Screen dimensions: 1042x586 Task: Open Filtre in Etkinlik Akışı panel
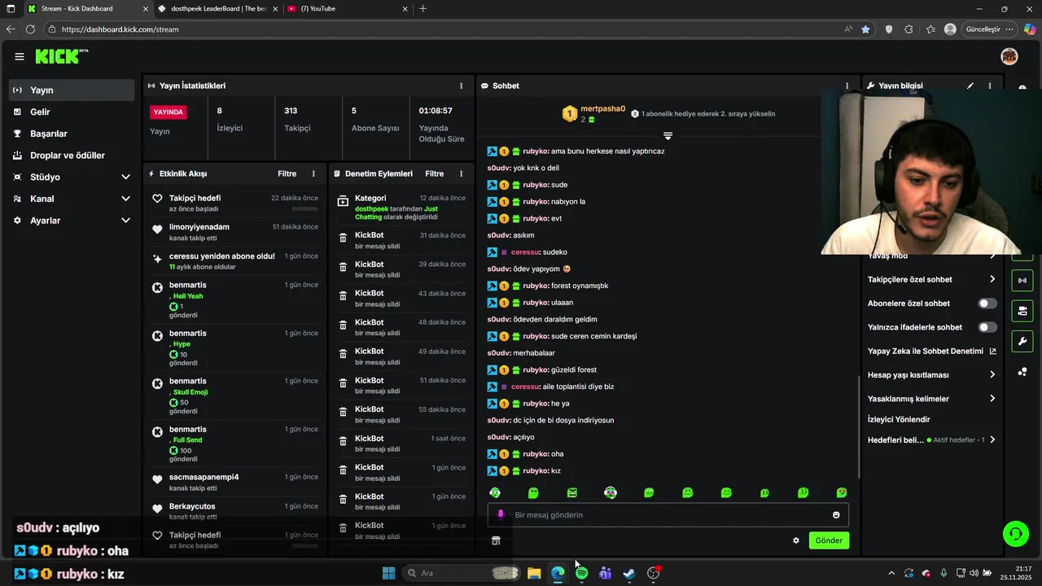click(x=287, y=173)
